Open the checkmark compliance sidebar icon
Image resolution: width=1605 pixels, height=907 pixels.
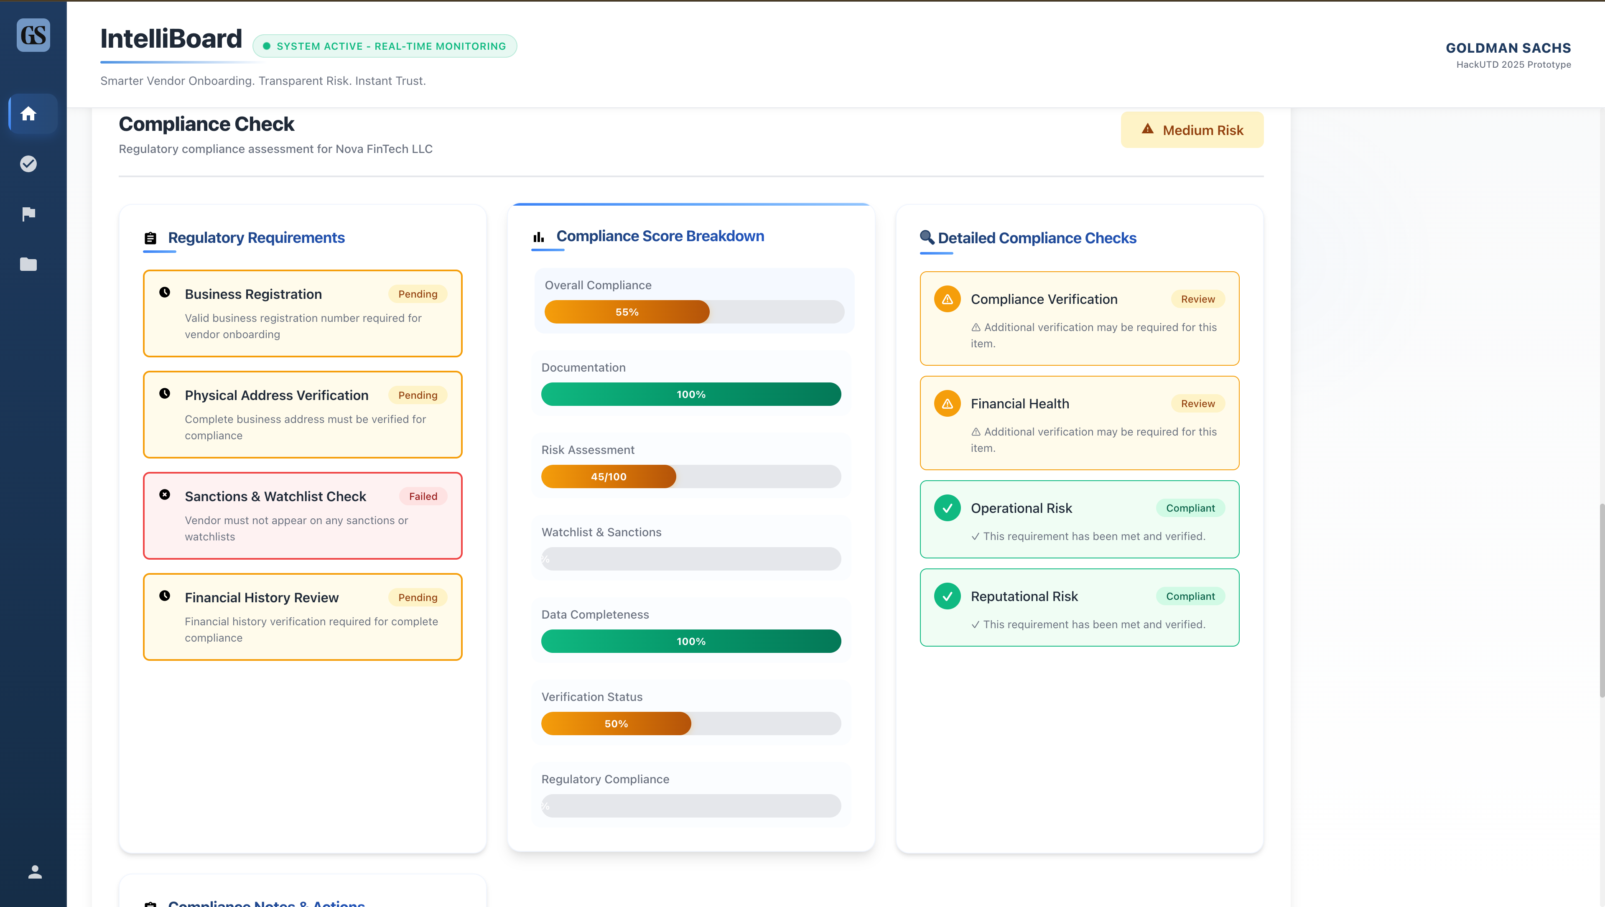(x=29, y=164)
